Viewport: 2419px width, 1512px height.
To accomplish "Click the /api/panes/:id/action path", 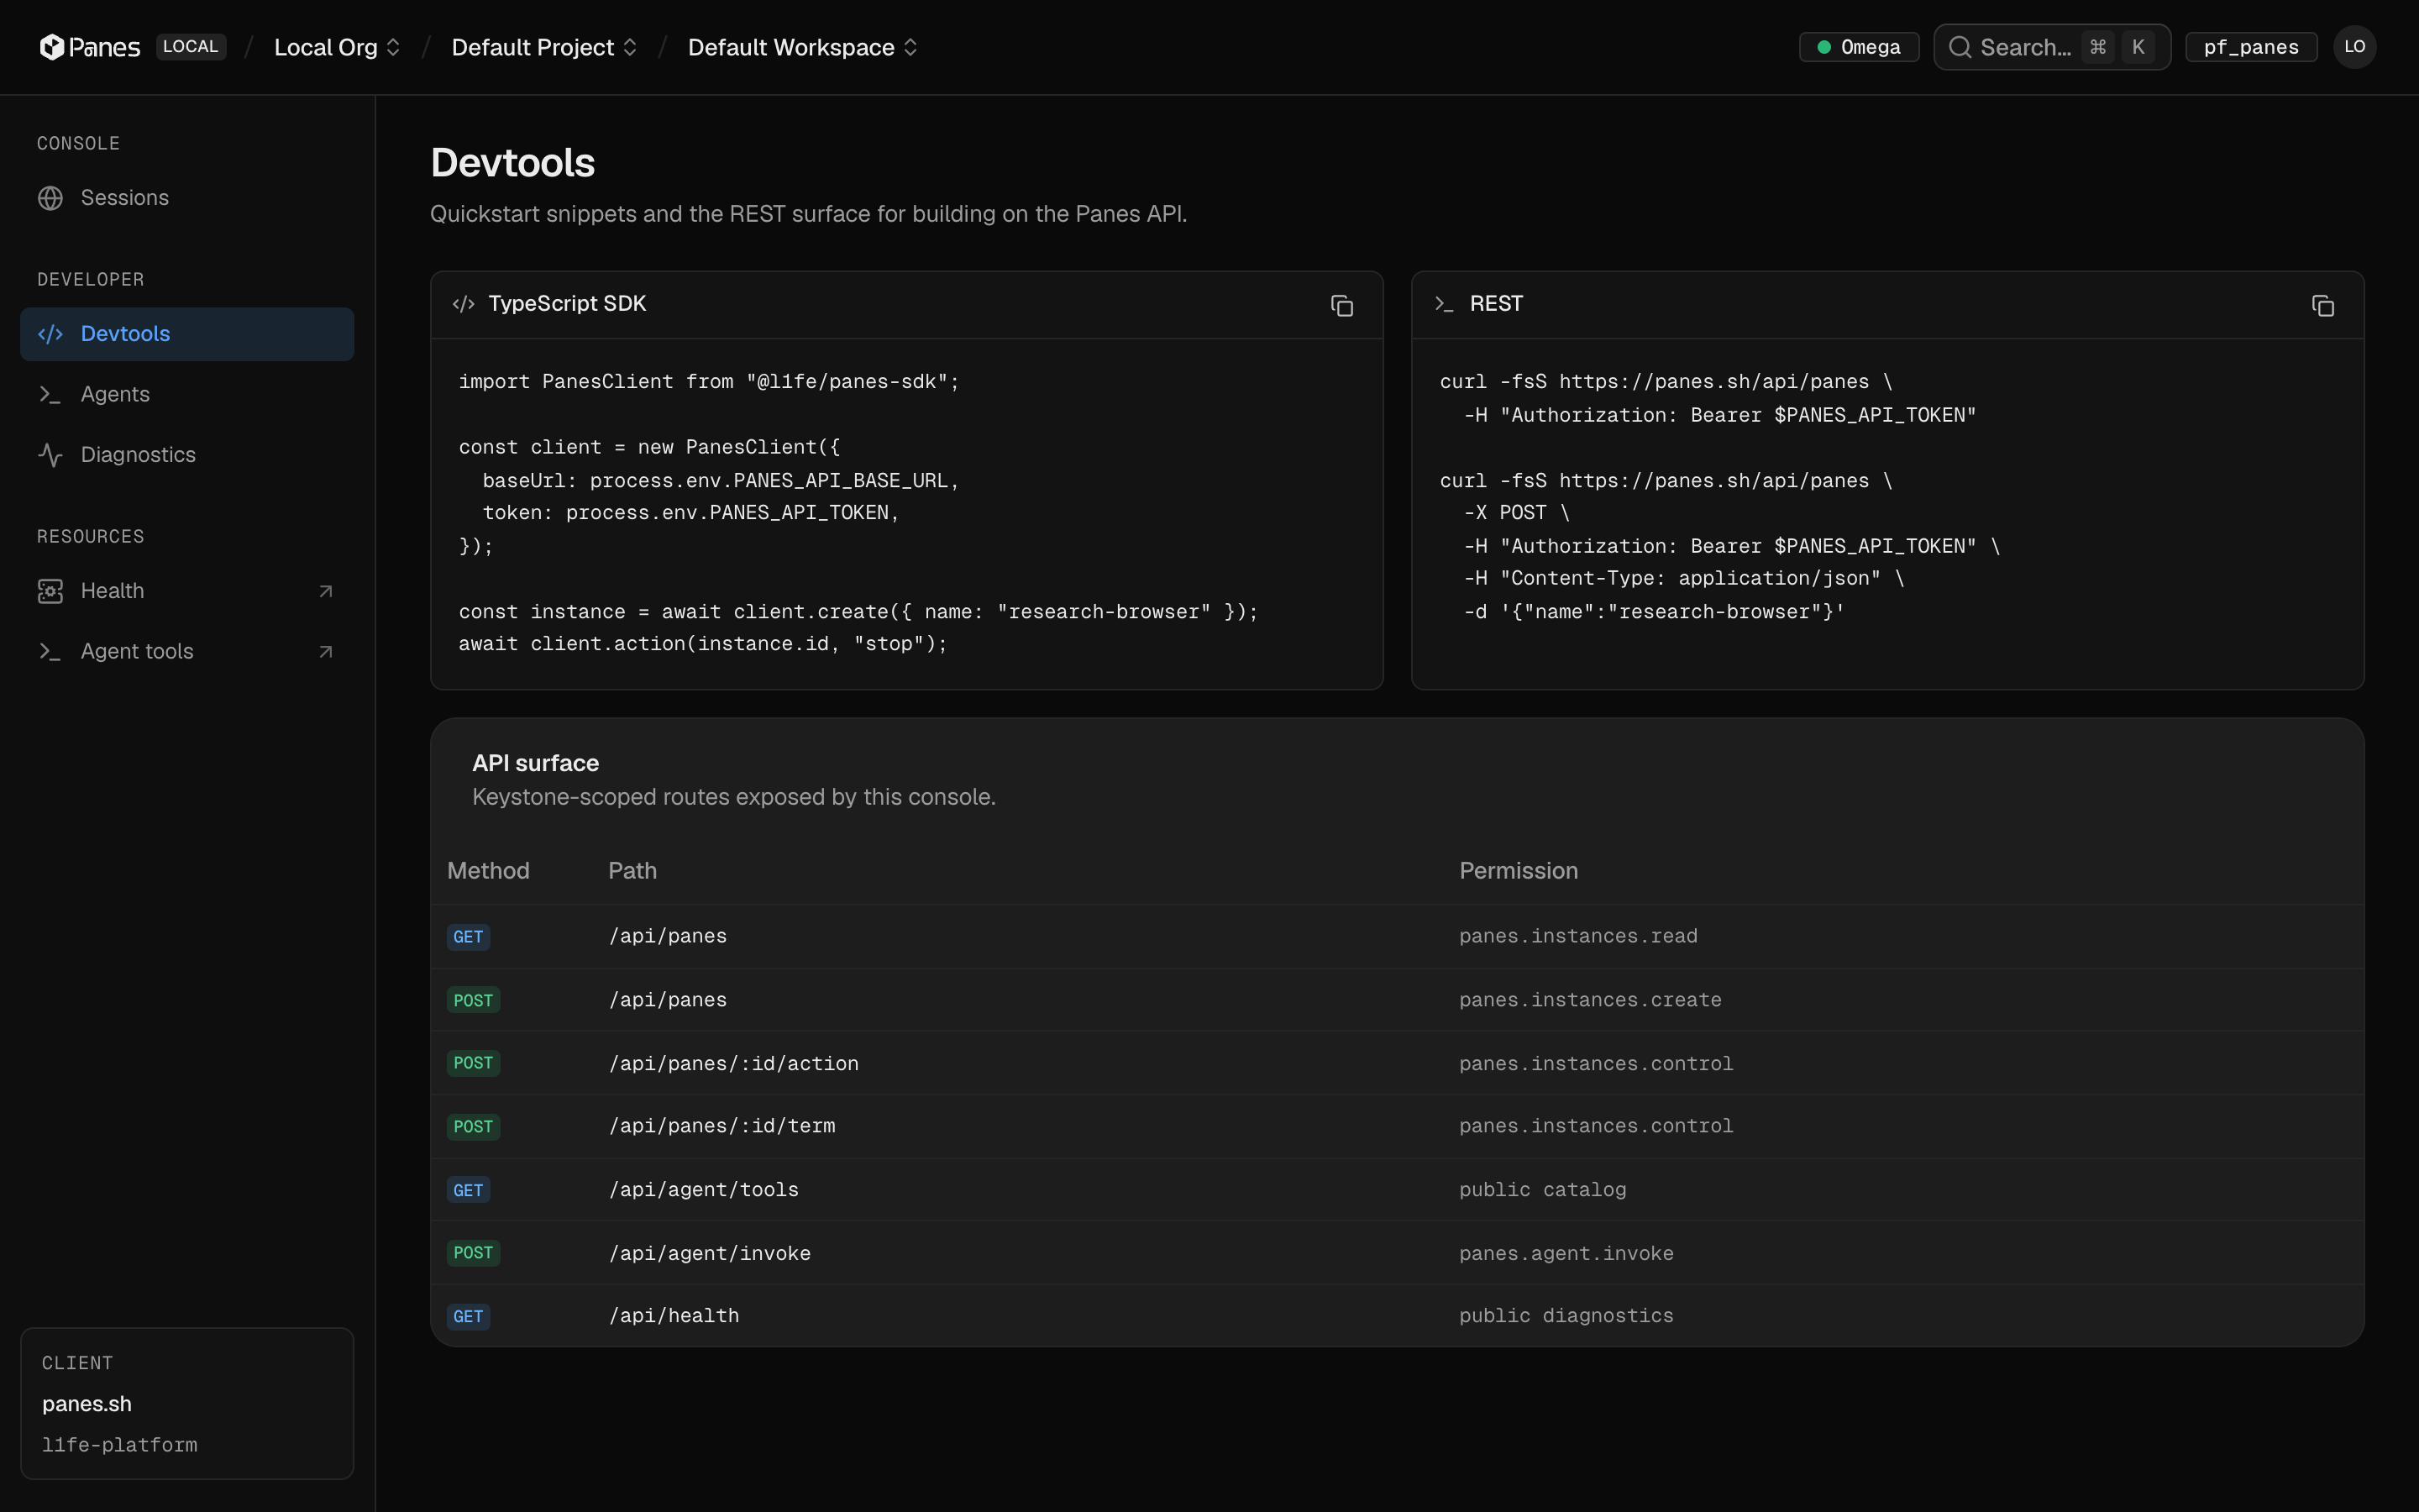I will coord(734,1063).
